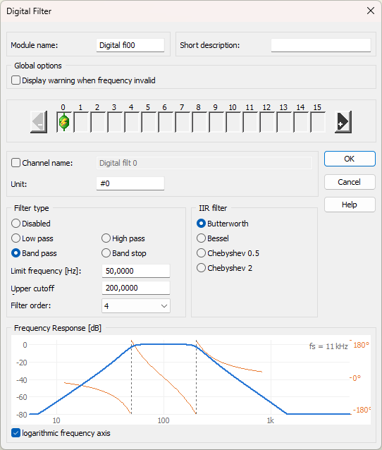Click the remove channel minus arrow
The image size is (382, 450).
pyautogui.click(x=39, y=122)
